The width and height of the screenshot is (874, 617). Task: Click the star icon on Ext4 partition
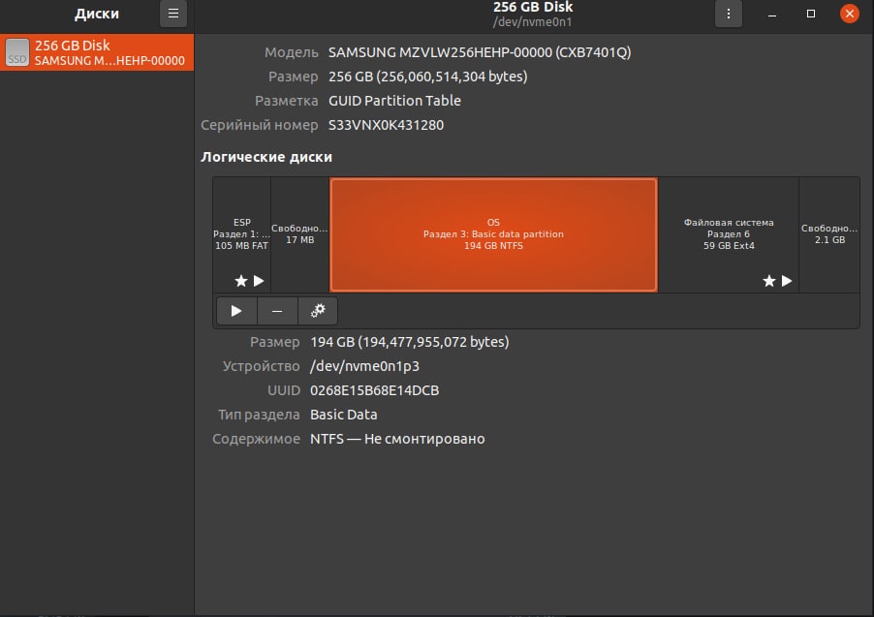(x=769, y=281)
